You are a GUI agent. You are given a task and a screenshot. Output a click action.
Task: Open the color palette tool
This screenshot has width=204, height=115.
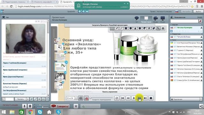point(144,28)
